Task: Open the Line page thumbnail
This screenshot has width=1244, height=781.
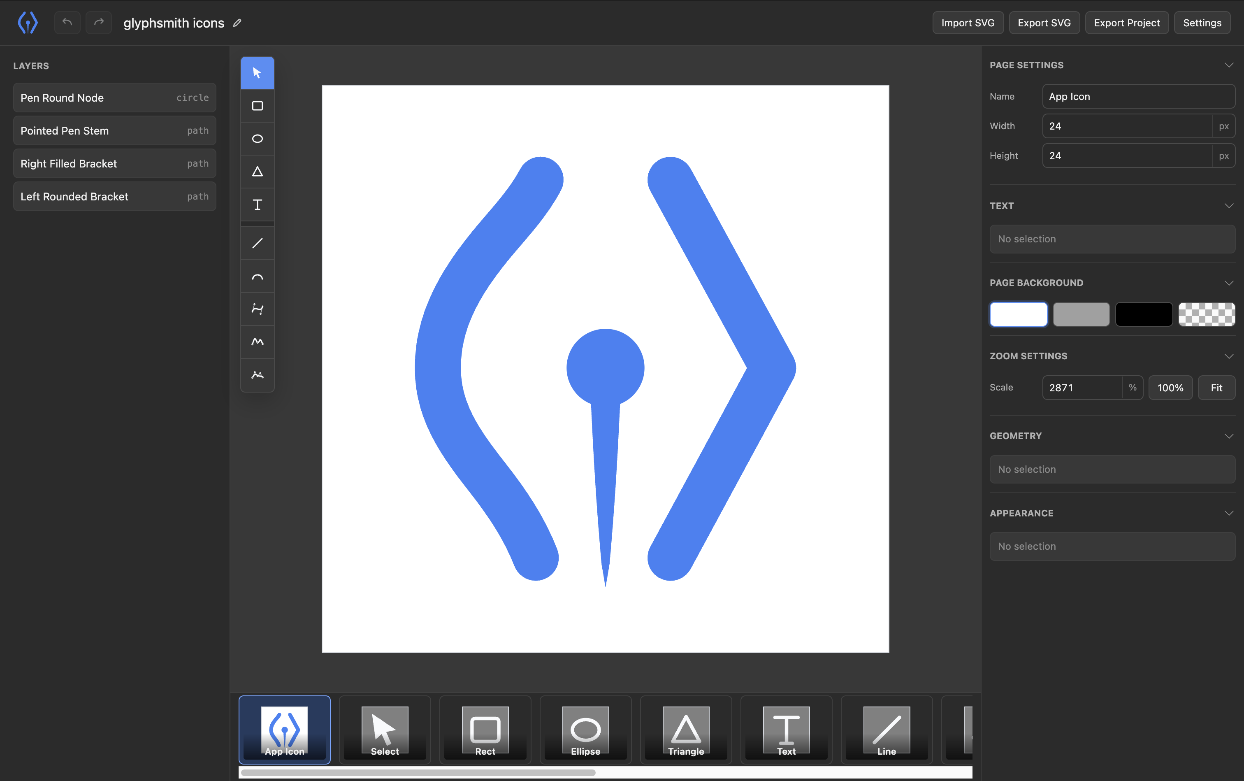Action: [x=887, y=729]
